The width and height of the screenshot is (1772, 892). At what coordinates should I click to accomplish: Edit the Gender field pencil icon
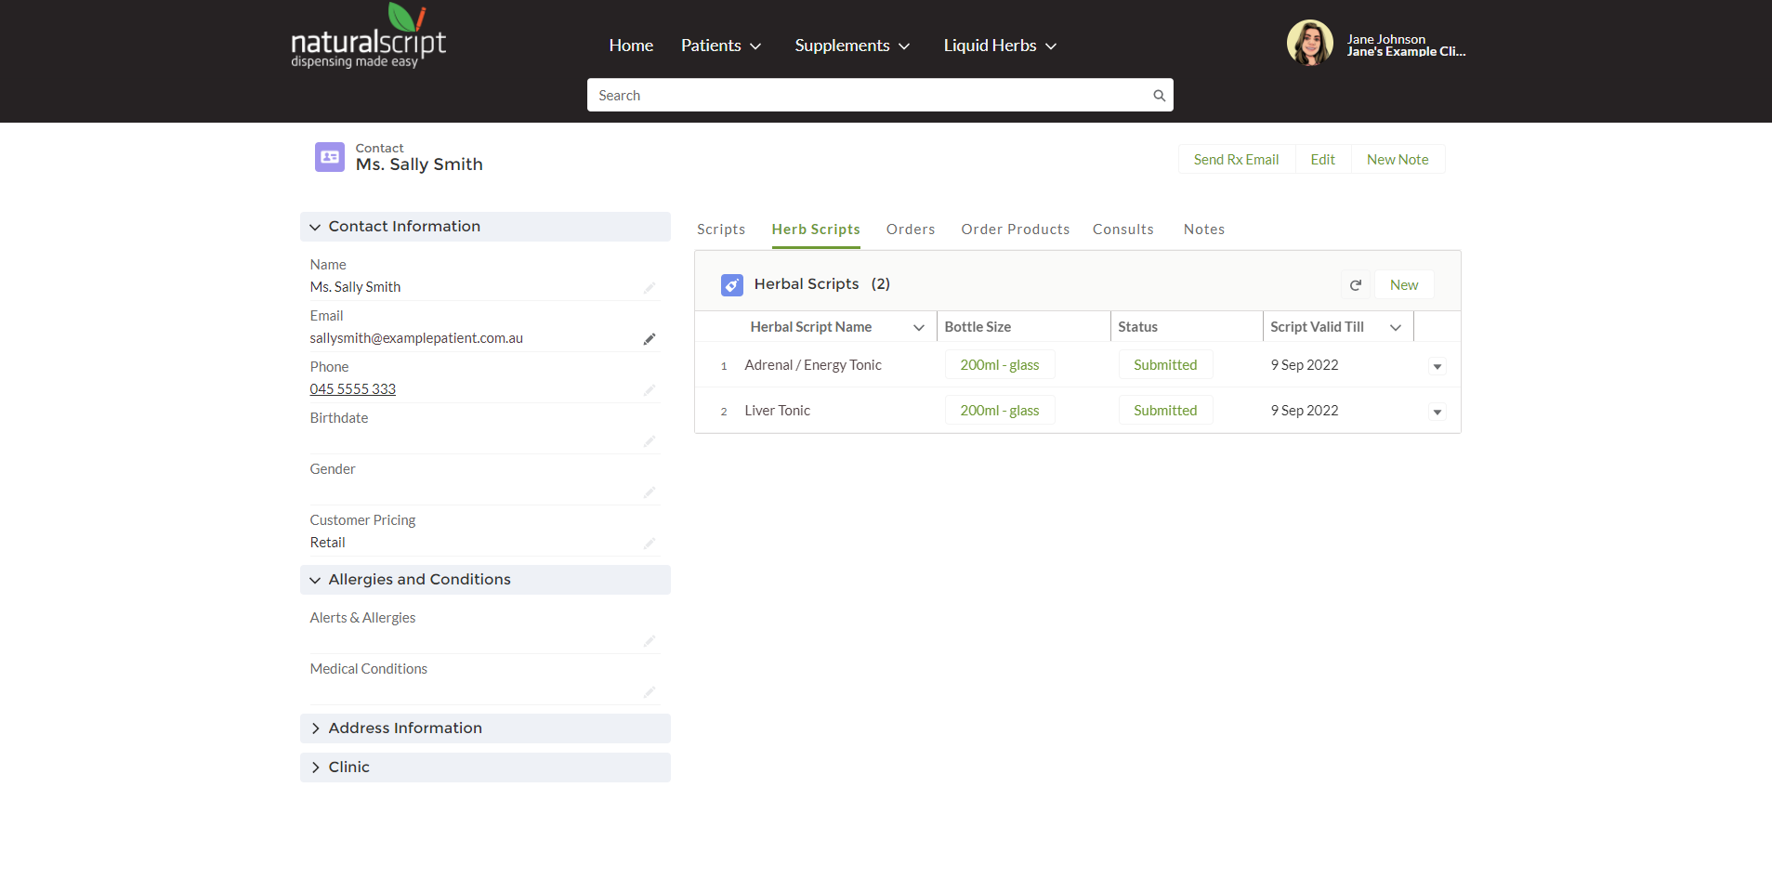tap(650, 492)
